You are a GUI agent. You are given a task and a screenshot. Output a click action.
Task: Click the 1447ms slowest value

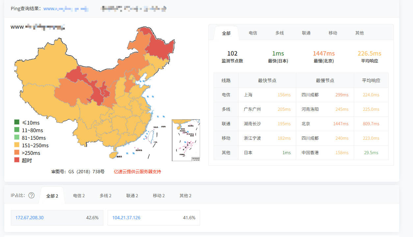323,53
